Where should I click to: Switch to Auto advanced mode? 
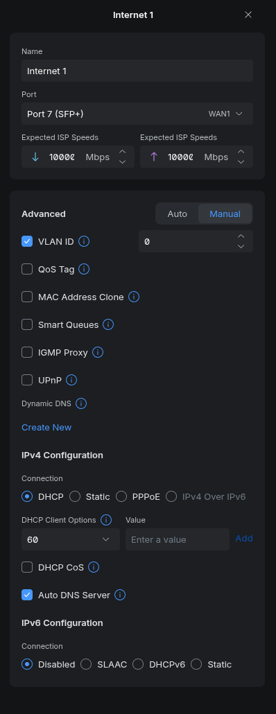177,214
